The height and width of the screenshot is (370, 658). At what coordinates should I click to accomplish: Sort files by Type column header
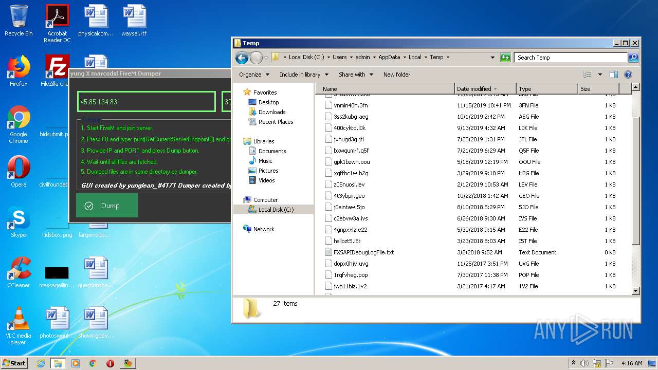coord(547,89)
